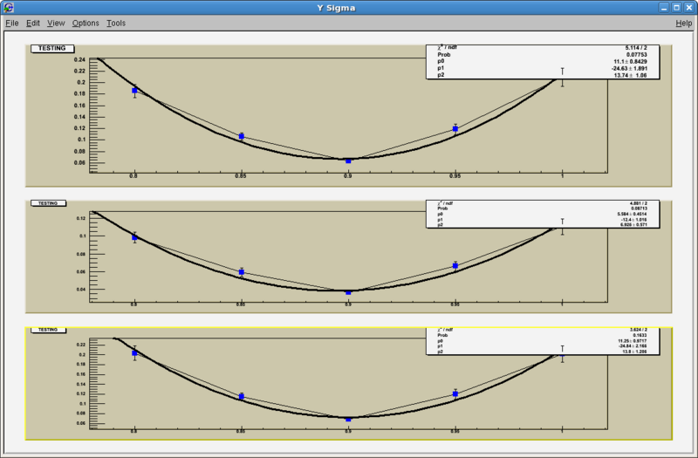This screenshot has width=698, height=458.
Task: Click the middle pad data point at 0.95
Action: 455,266
